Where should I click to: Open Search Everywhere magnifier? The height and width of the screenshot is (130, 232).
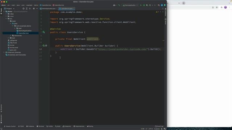click(159, 5)
